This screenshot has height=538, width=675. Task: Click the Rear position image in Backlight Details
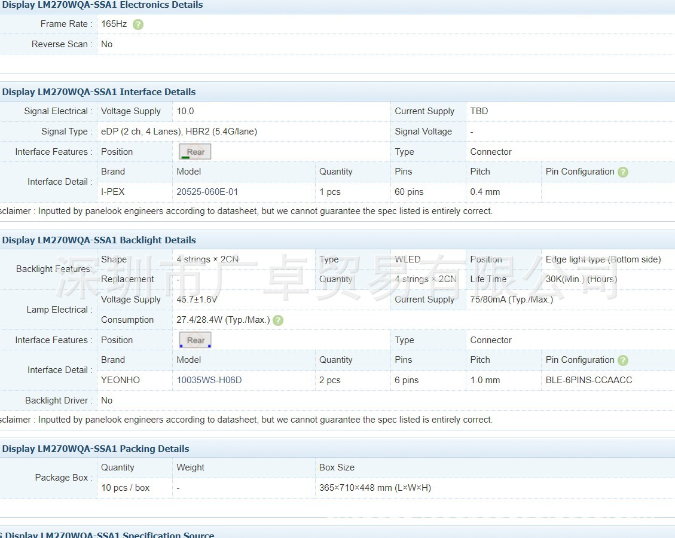[x=195, y=340]
